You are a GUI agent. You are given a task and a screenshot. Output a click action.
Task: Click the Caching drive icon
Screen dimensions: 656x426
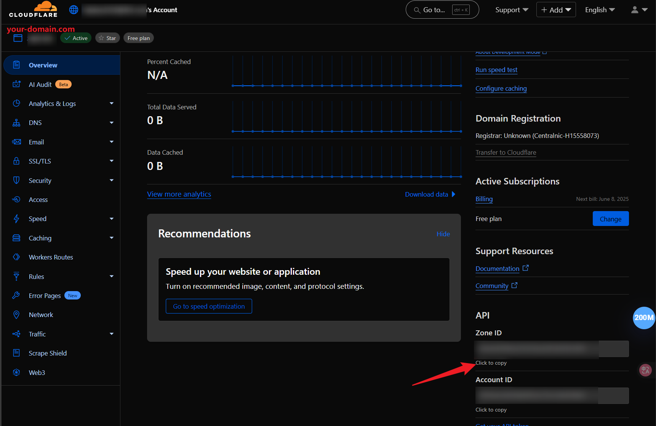pyautogui.click(x=16, y=238)
